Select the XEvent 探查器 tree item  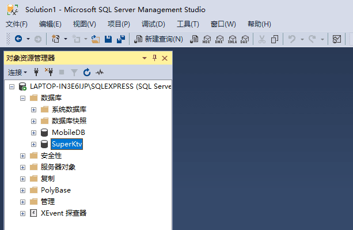63,213
